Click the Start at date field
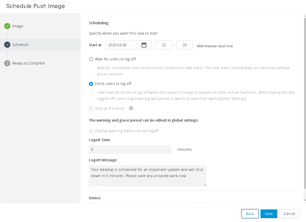The image size is (306, 222). point(121,45)
